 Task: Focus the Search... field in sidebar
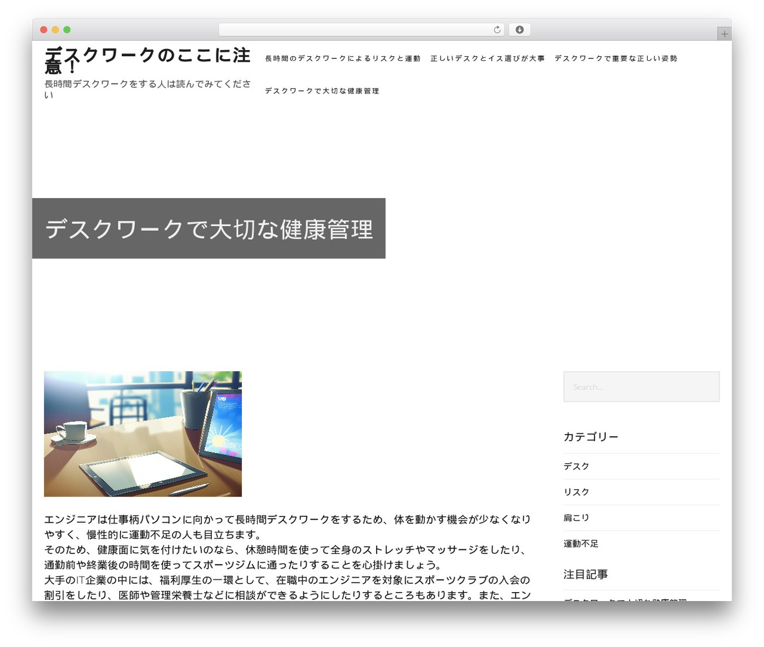point(642,387)
